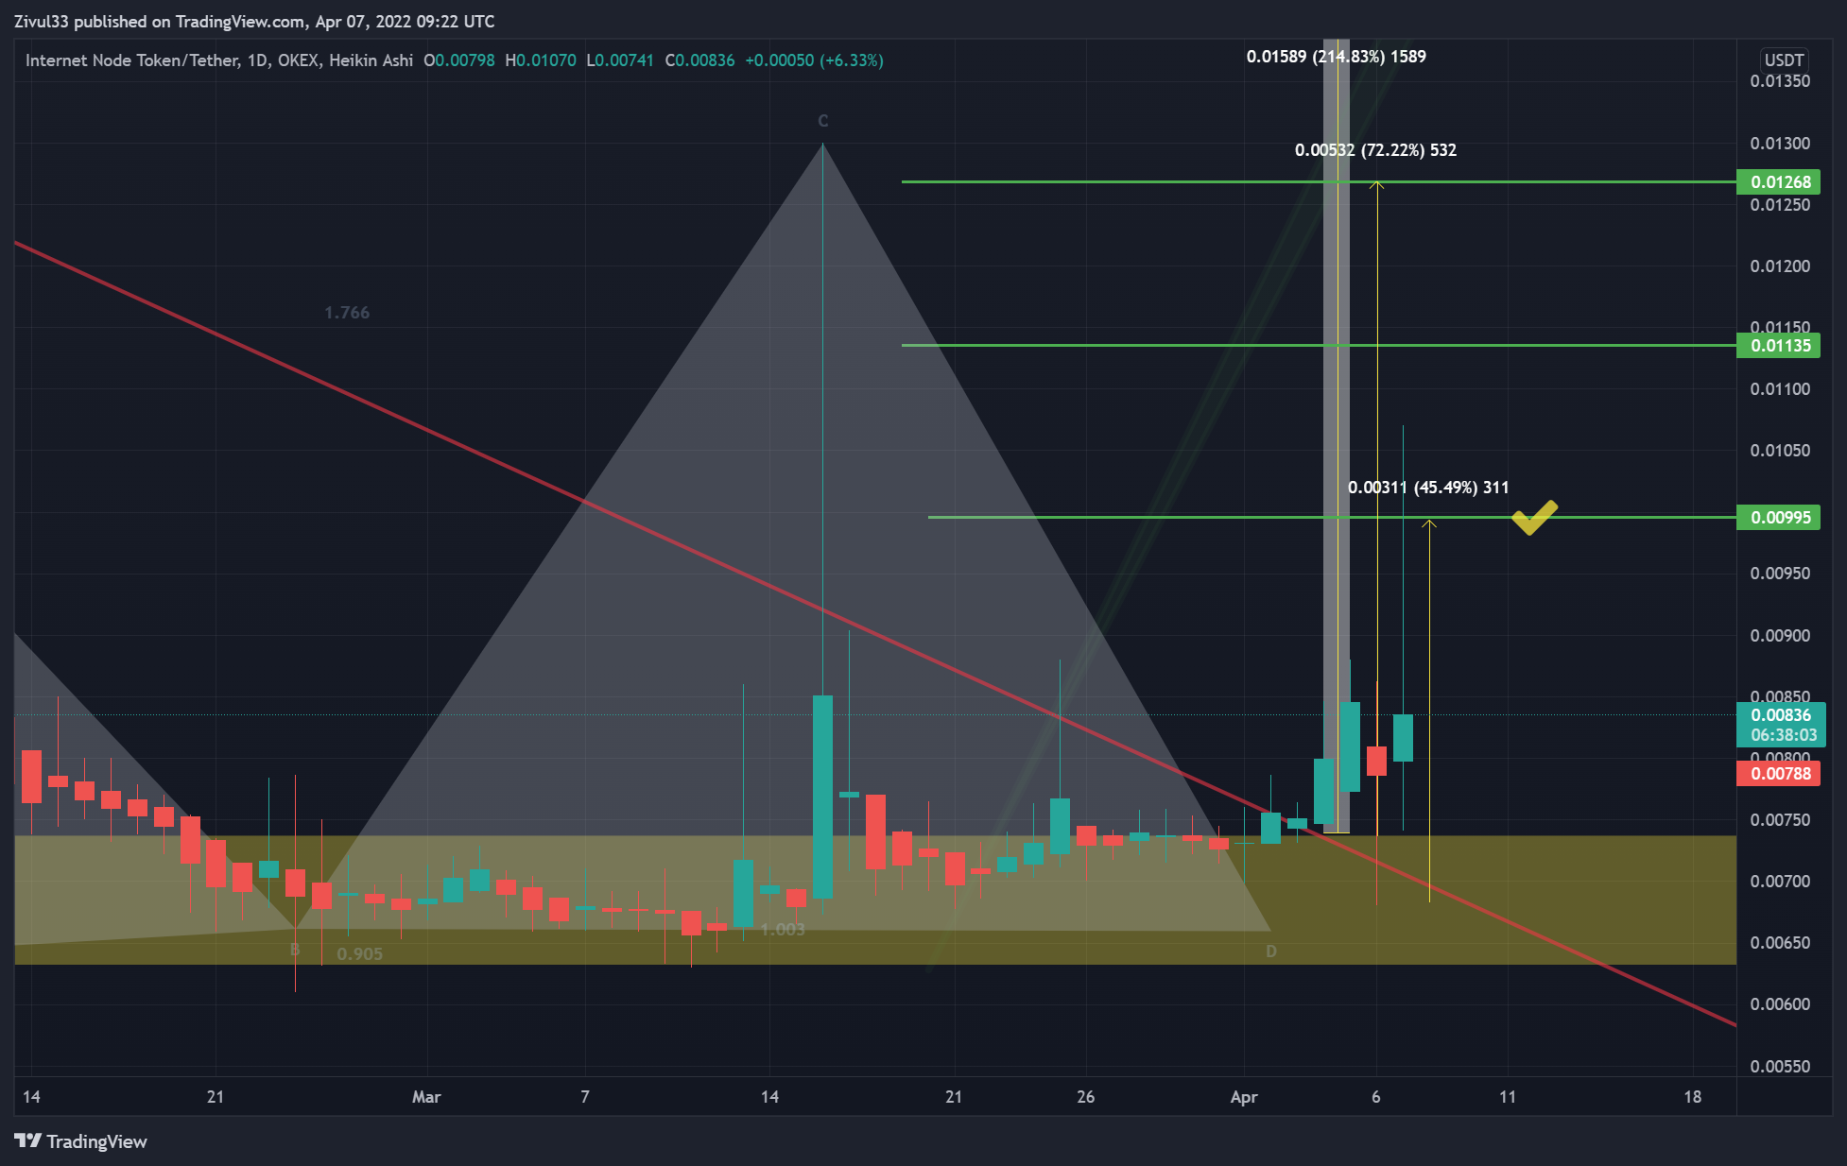Click the change value +0.00050 (+6.33%)
1847x1166 pixels.
[814, 60]
